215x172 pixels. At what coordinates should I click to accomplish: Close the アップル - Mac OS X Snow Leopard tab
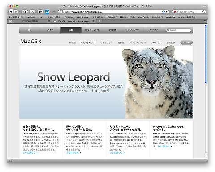[x=93, y=21]
